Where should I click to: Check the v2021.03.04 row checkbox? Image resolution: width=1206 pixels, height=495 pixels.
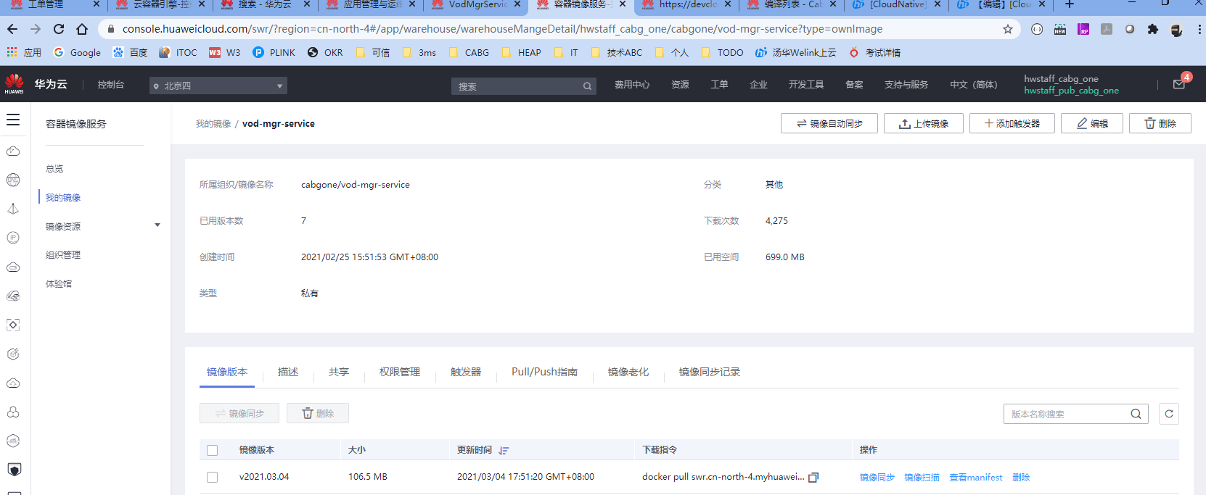pos(212,478)
